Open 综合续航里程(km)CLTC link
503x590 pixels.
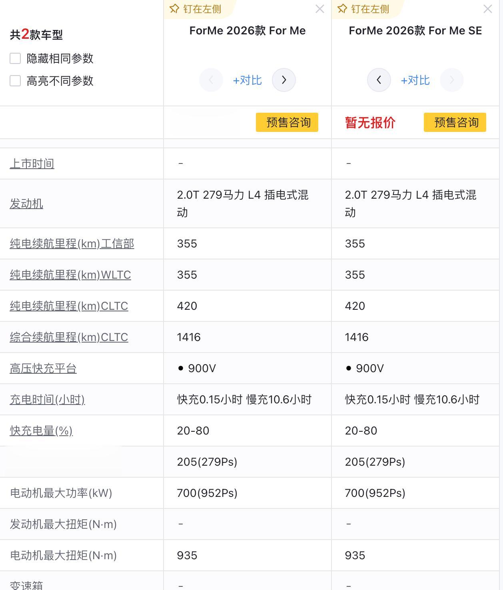click(69, 337)
